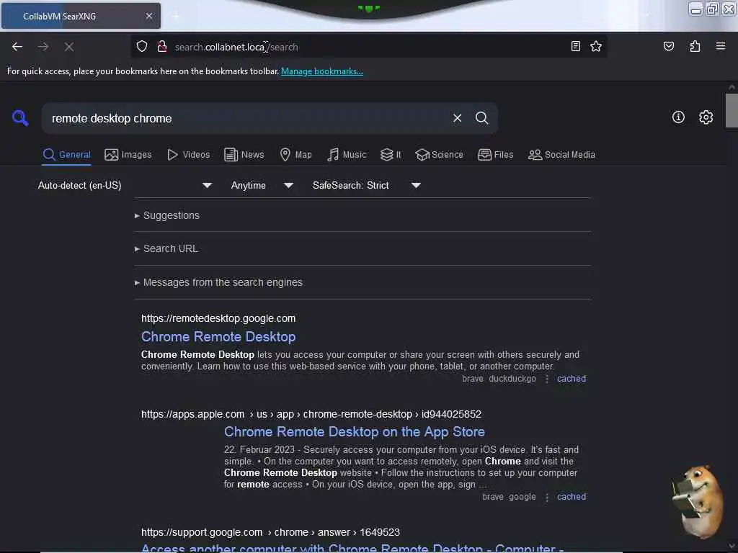Open Auto-detect (en-US) language dropdown
This screenshot has width=738, height=553.
coord(125,185)
